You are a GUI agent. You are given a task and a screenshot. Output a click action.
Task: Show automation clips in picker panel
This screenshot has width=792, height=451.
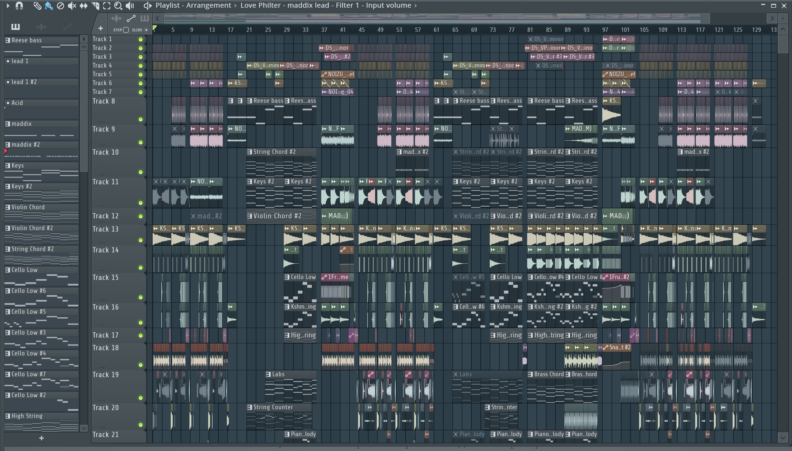tap(67, 27)
